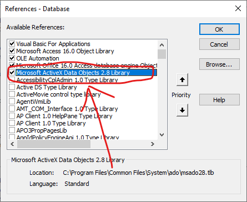Image resolution: width=247 pixels, height=202 pixels.
Task: Select Active DS Type Library entry text
Action: [47, 87]
